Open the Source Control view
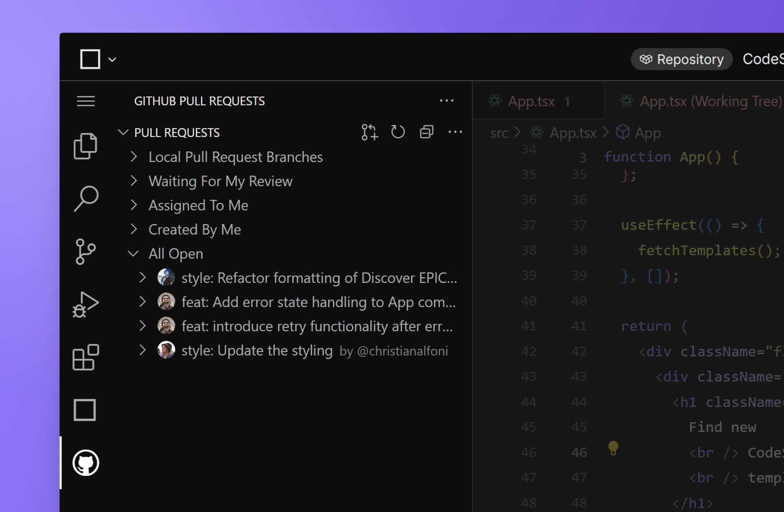Image resolution: width=784 pixels, height=512 pixels. tap(85, 251)
